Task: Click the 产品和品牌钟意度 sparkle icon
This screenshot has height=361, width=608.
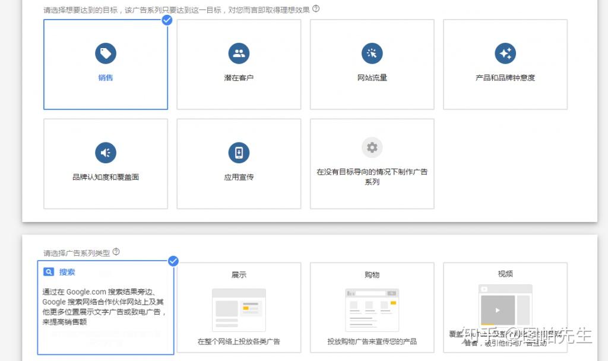Action: (505, 53)
